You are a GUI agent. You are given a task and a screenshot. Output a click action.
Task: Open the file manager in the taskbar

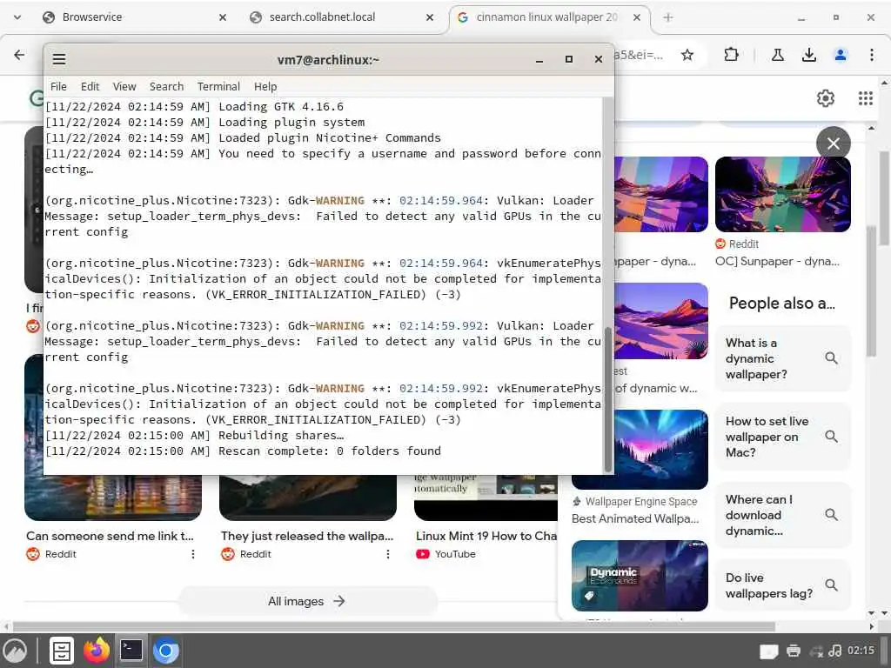tap(62, 651)
